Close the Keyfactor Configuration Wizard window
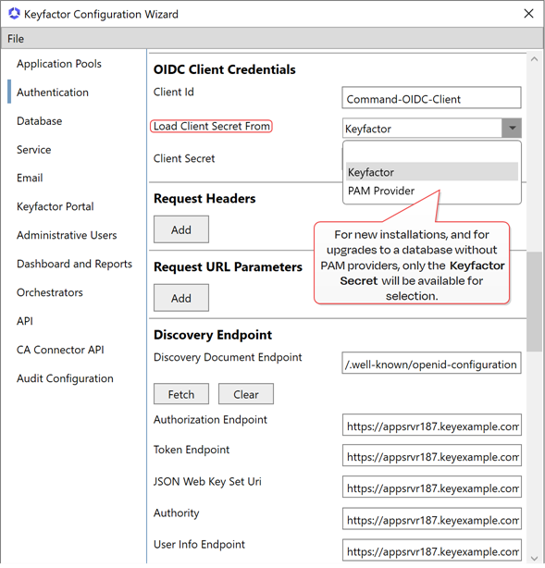The width and height of the screenshot is (545, 568). (528, 14)
